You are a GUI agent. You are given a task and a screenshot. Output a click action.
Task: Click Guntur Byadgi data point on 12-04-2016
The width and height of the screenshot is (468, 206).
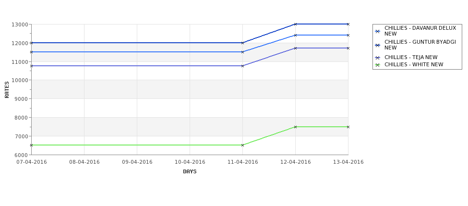[296, 24]
